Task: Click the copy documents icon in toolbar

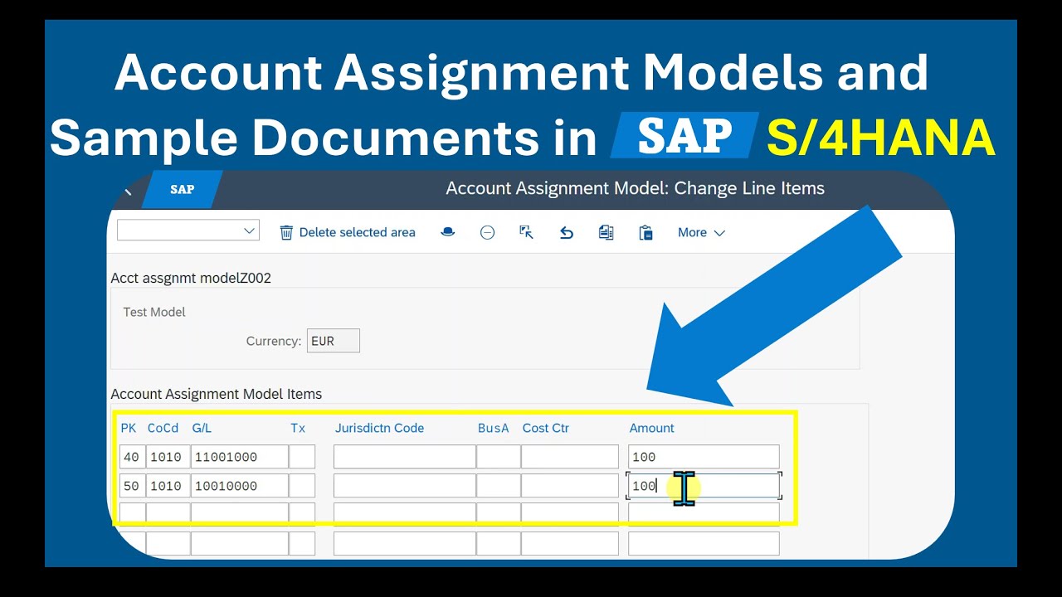Action: click(606, 233)
